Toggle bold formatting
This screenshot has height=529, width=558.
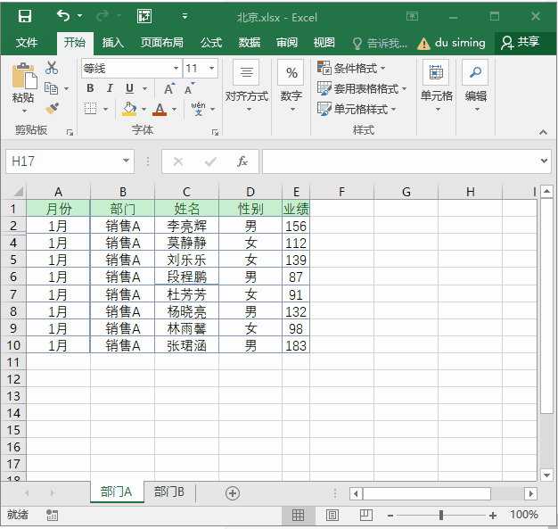(x=90, y=88)
